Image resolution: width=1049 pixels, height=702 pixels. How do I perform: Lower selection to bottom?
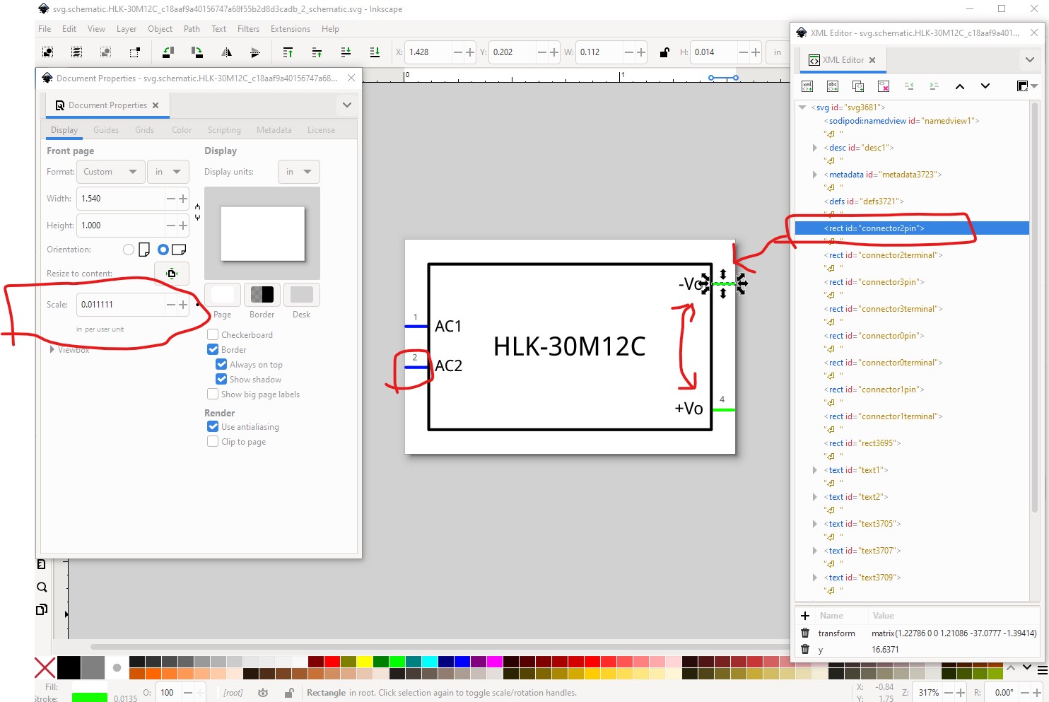(375, 52)
